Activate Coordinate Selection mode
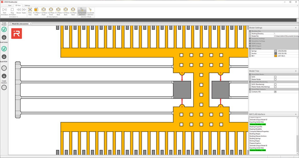The height and width of the screenshot is (158, 299). pos(90,11)
